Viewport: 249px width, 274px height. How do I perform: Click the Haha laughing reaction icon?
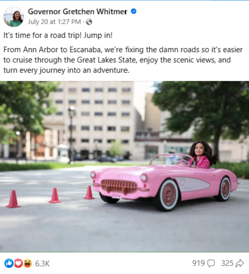tap(28, 263)
